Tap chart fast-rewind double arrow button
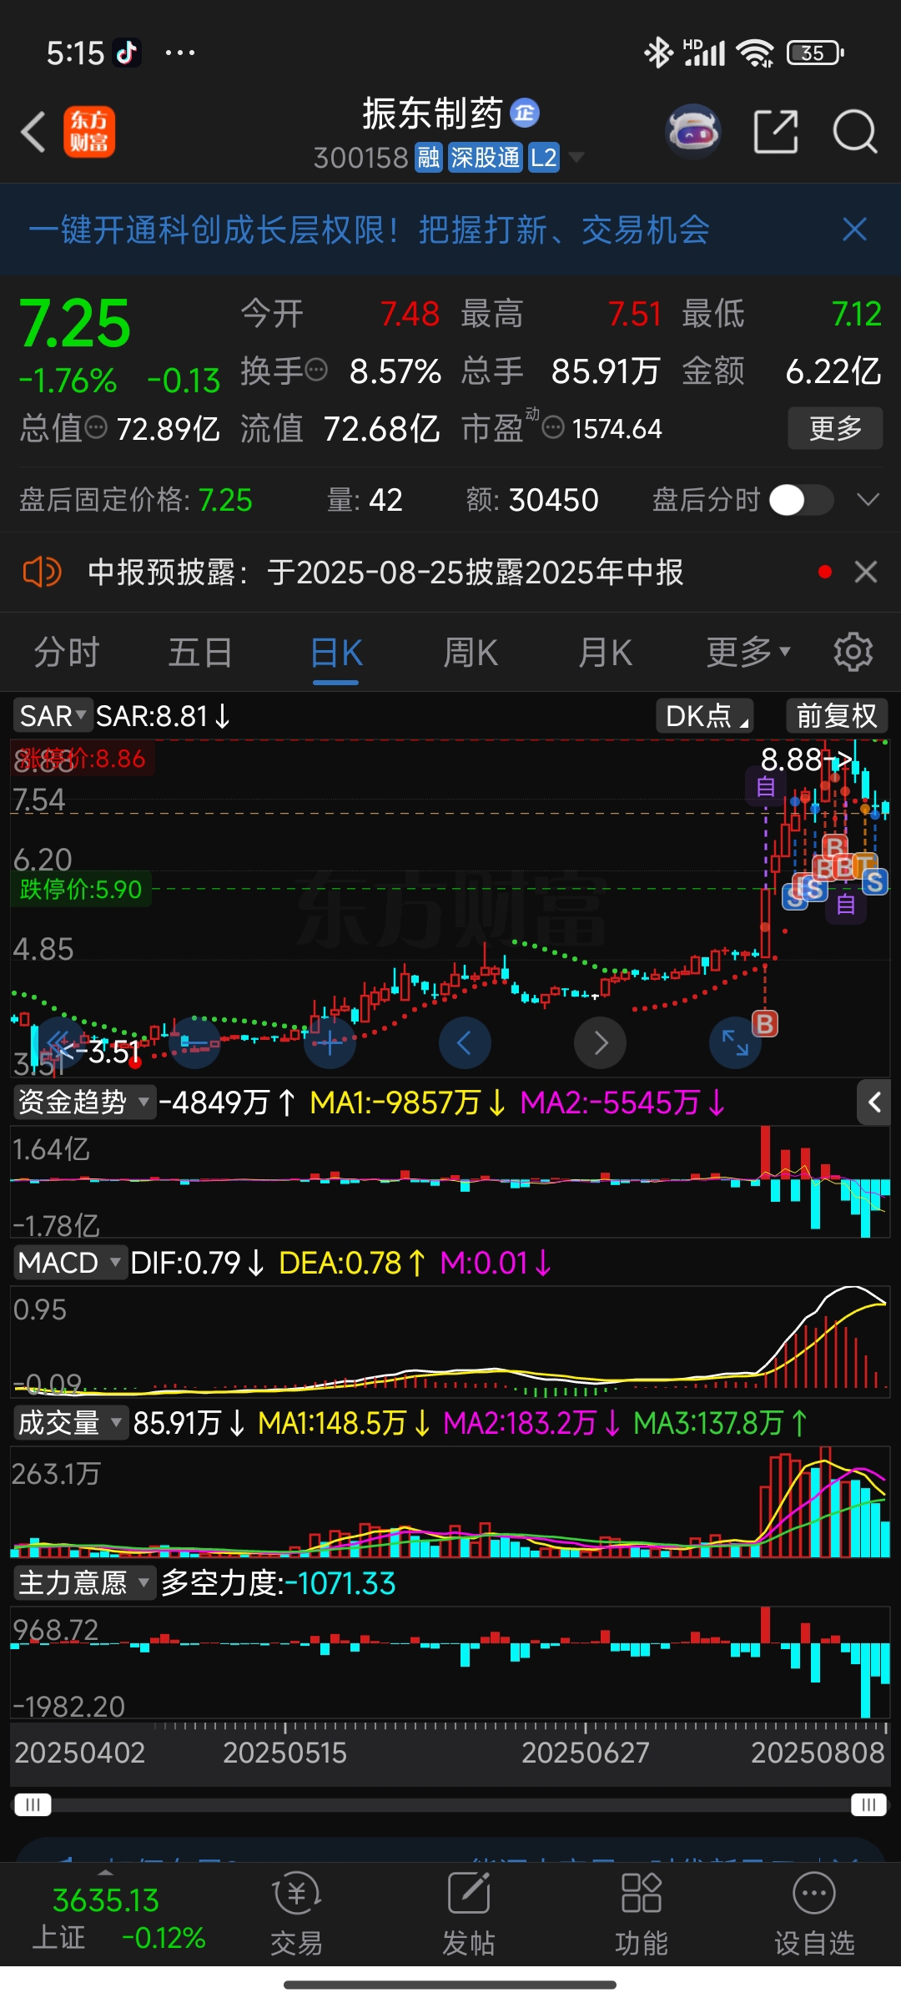The width and height of the screenshot is (901, 2003). point(59,1042)
